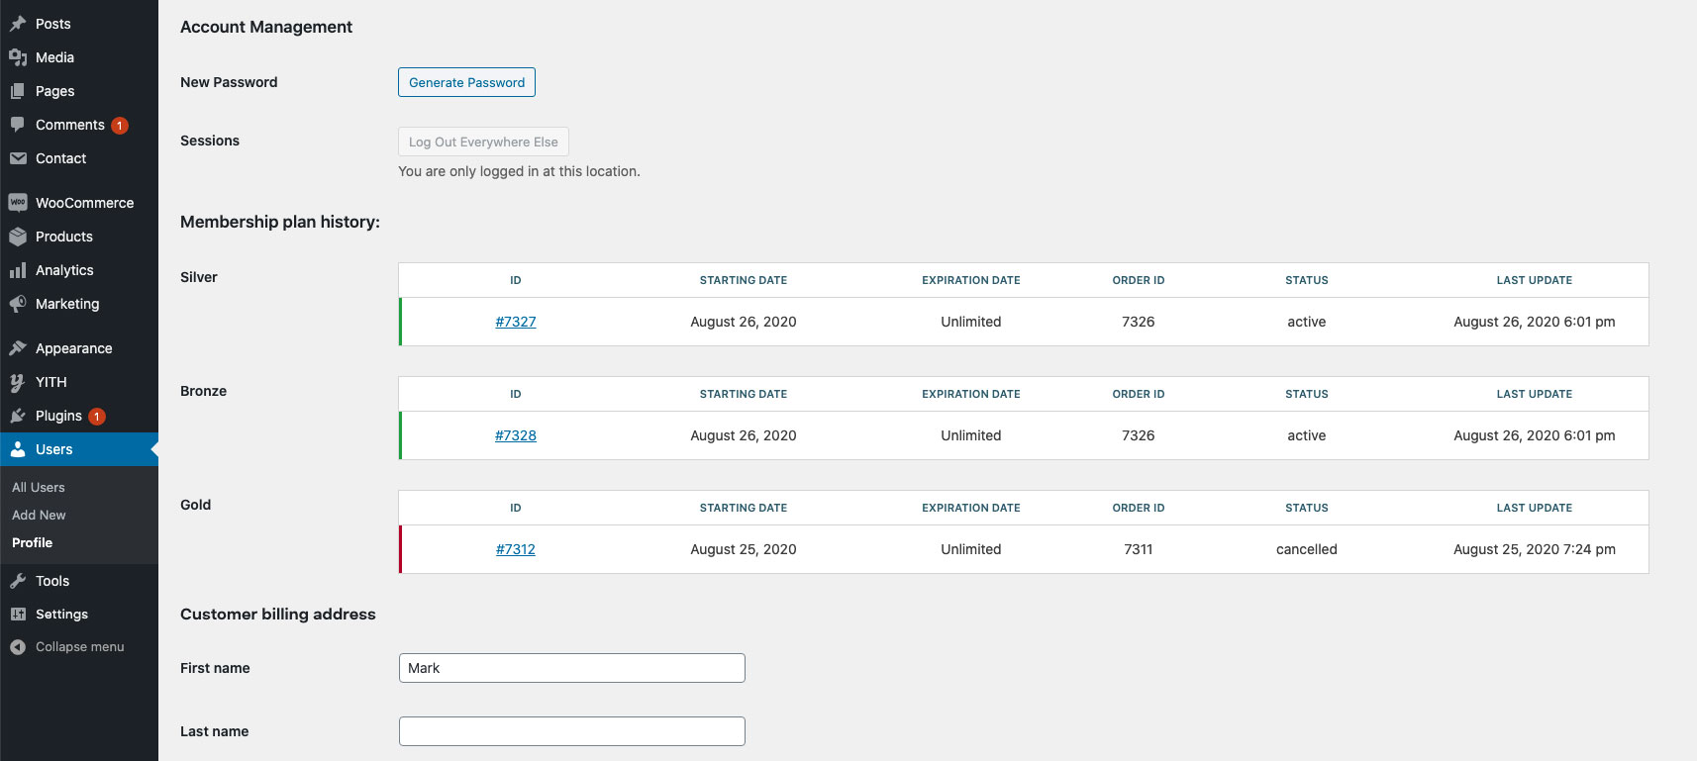The image size is (1697, 761).
Task: Click 'Unlimited' expiration in Bronze row
Action: (971, 435)
